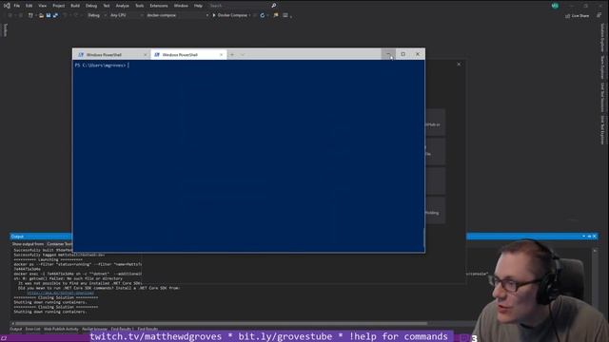Open the terminal new-tab dropdown chevron

click(x=243, y=55)
